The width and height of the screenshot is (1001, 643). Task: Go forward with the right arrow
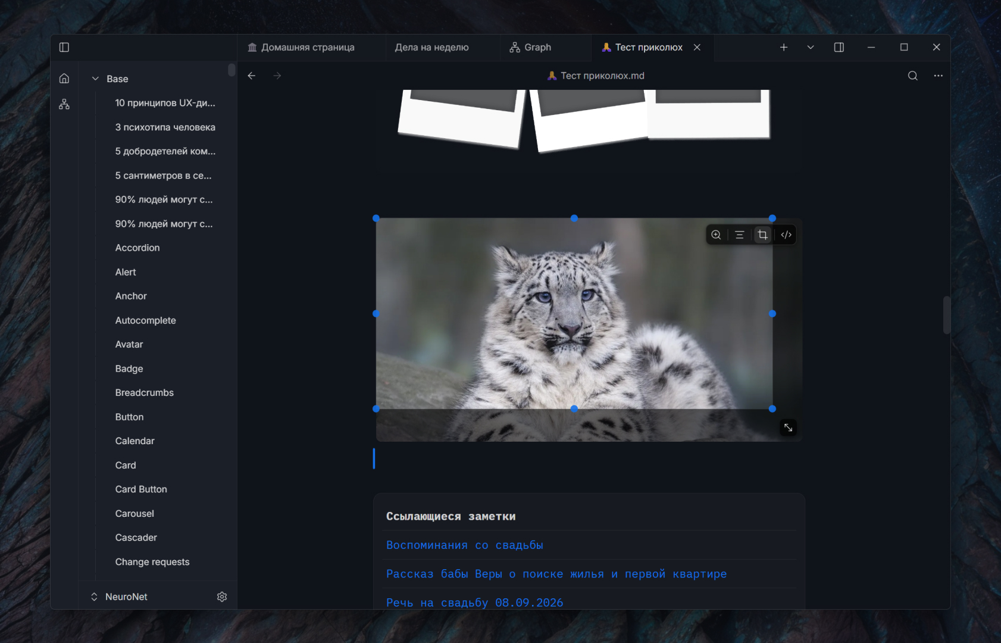pos(277,76)
